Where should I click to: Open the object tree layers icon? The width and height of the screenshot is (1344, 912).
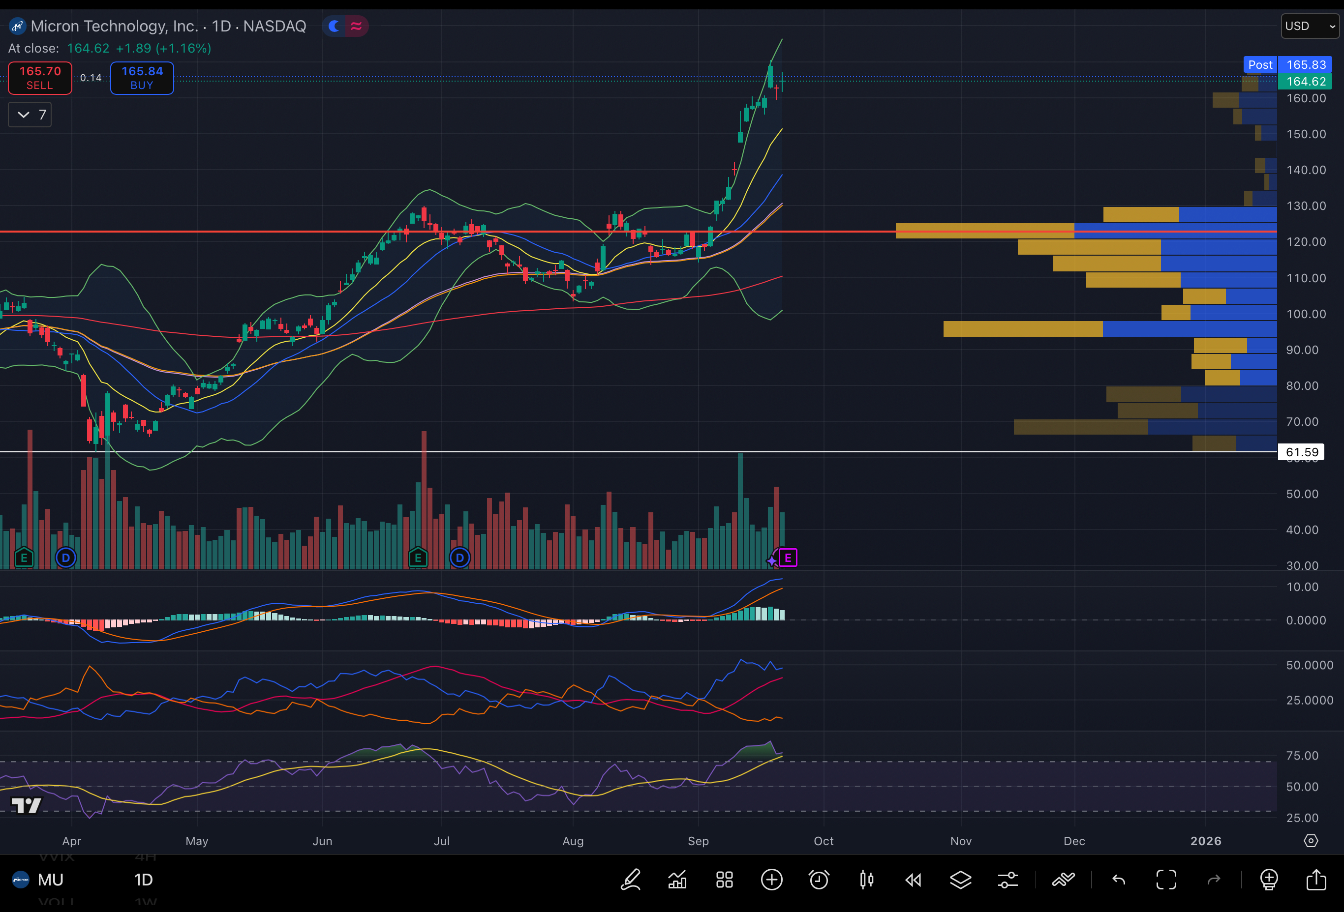point(961,880)
